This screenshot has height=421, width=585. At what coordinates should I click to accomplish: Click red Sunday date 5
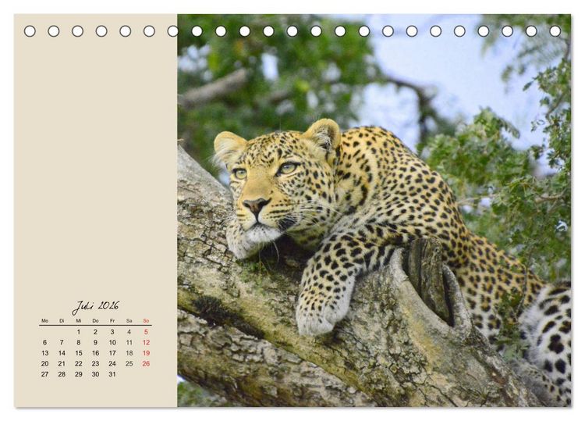[146, 332]
